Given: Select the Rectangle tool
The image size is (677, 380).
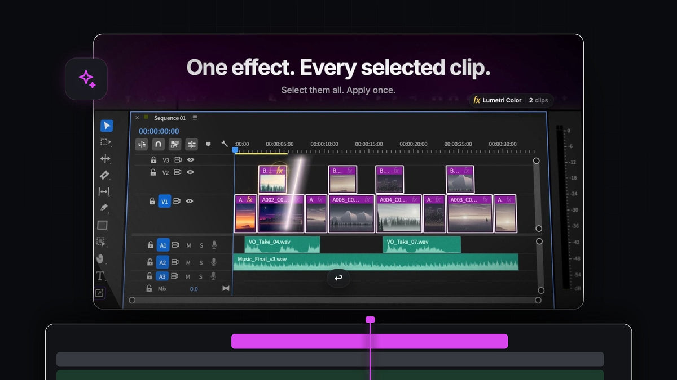Looking at the screenshot, I should (102, 225).
